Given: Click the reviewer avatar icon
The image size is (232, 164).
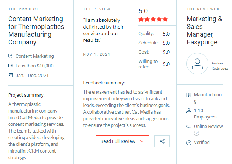Looking at the screenshot, I should (197, 64).
